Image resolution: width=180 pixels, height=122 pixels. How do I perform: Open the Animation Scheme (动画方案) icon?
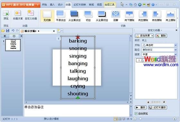point(18,15)
